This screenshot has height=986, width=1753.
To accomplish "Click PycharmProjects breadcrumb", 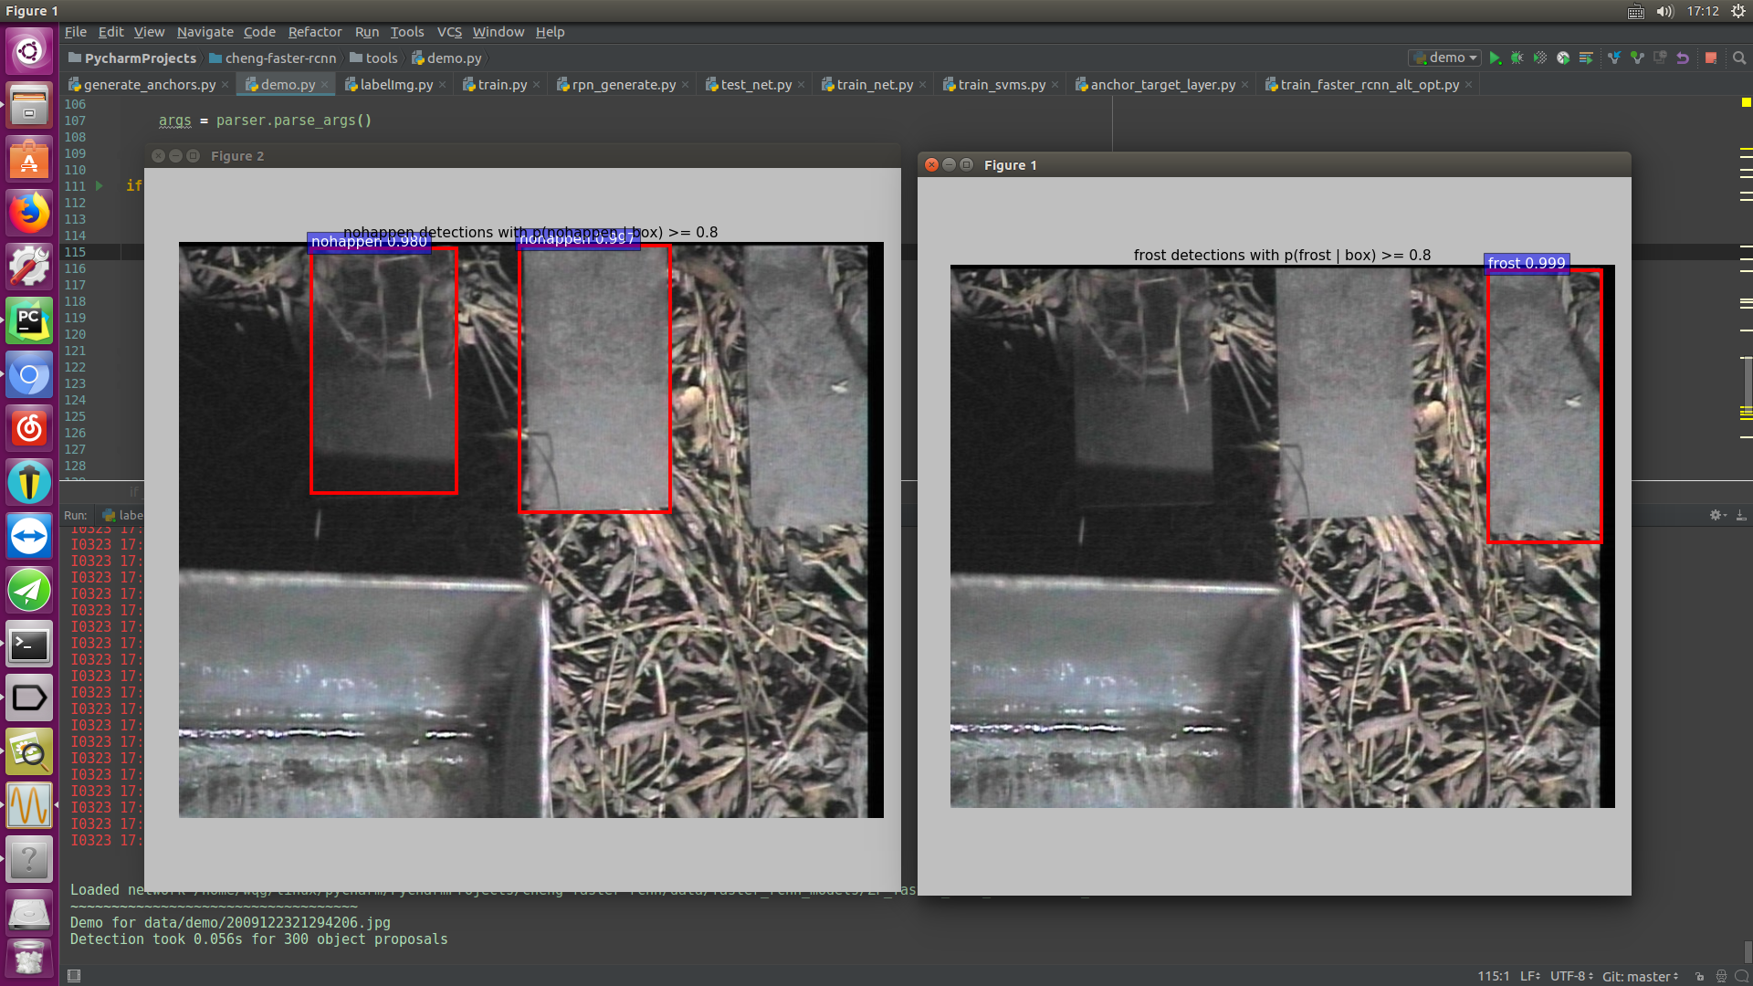I will (x=132, y=58).
